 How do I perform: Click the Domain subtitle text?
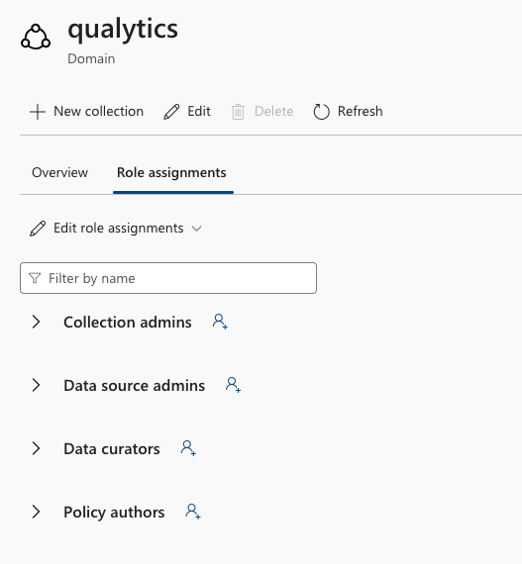pos(91,58)
